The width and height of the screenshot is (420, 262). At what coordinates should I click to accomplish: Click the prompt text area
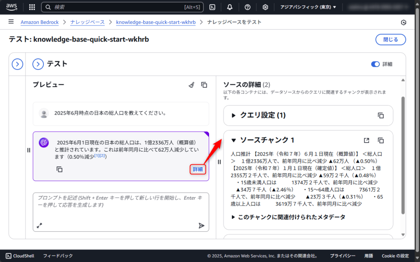click(x=121, y=212)
